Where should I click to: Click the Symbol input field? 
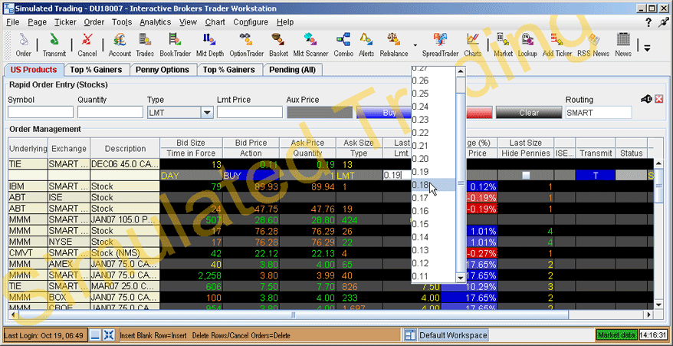coord(41,113)
